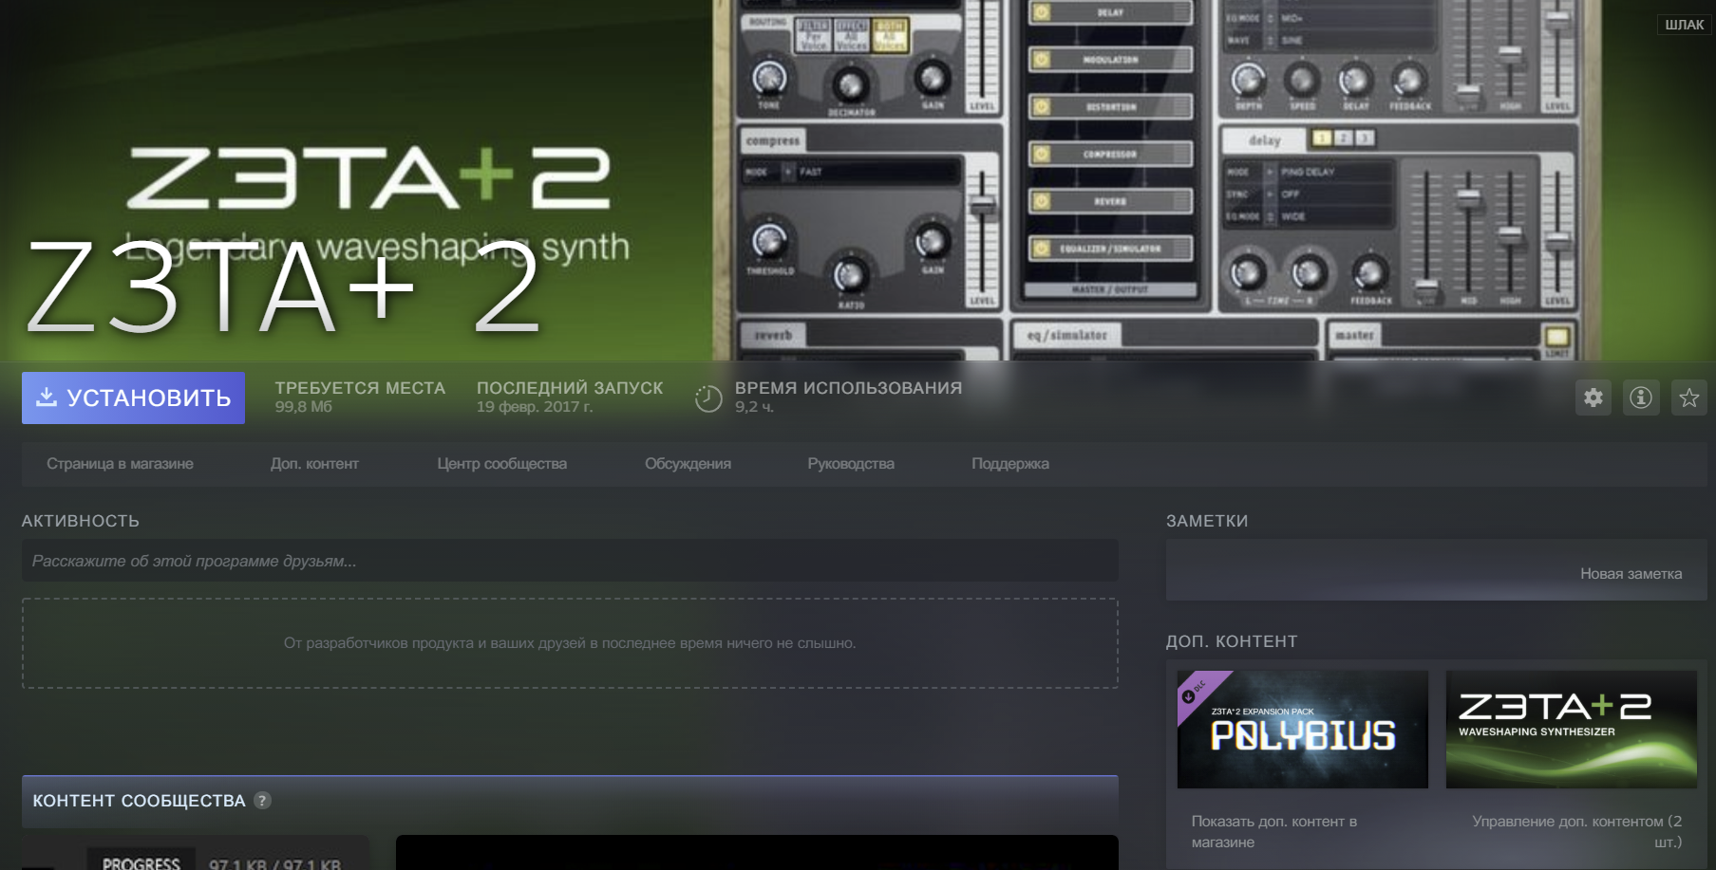The width and height of the screenshot is (1716, 870).
Task: Open Управление доп. контентом (2 шт.)
Action: tap(1576, 832)
